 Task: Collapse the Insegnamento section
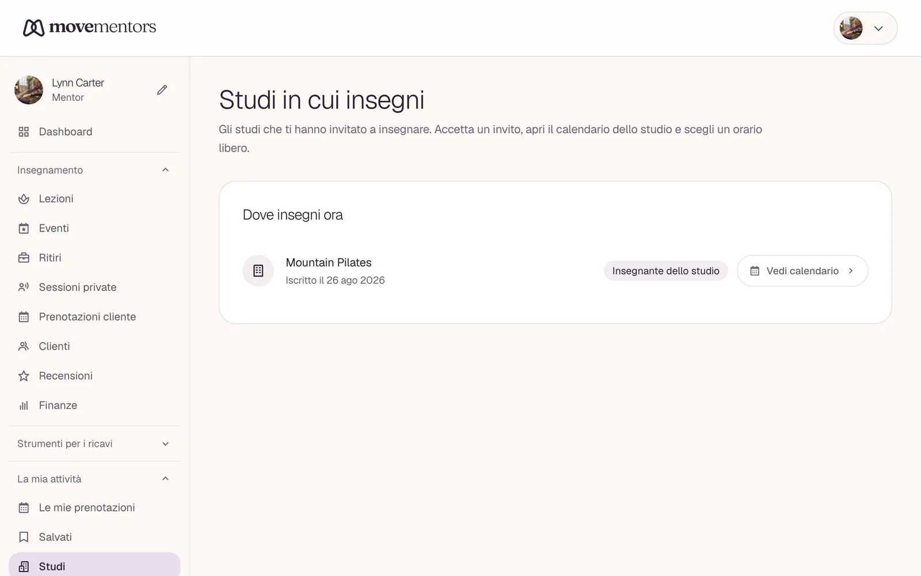coord(165,170)
